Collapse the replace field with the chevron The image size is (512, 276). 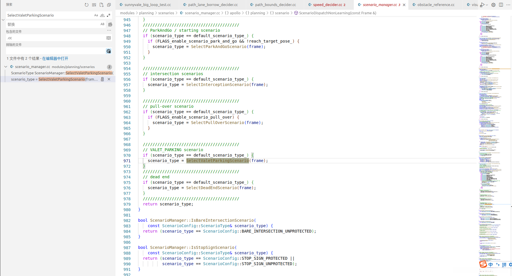[x=3, y=20]
